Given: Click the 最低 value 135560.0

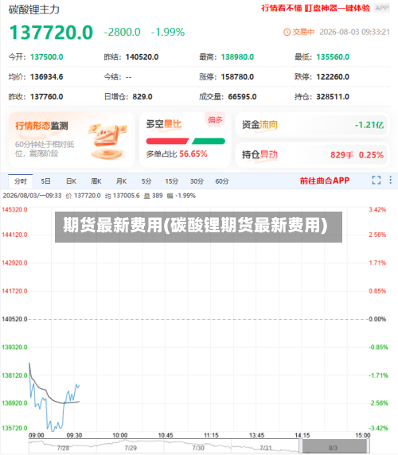Looking at the screenshot, I should click(333, 57).
